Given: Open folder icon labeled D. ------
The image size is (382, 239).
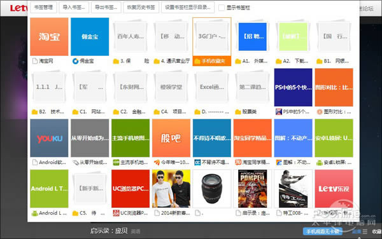Looking at the screenshot, I should (197, 112).
